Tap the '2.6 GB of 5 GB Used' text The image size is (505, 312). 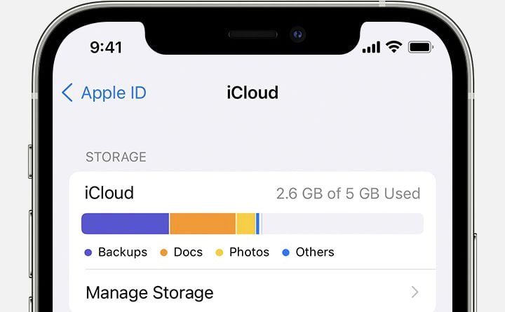[x=348, y=194]
